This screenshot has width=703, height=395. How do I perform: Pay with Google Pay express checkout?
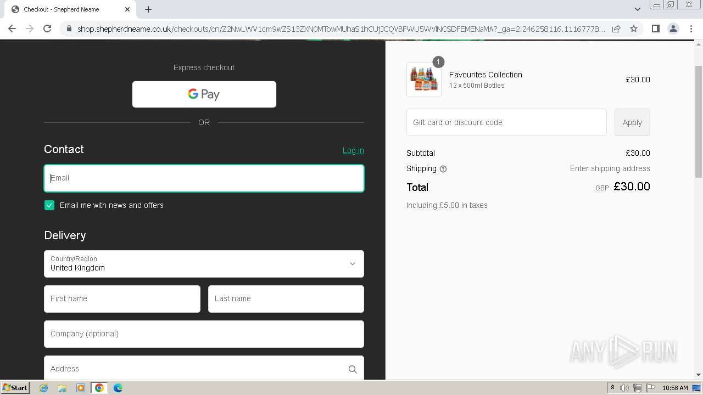204,94
